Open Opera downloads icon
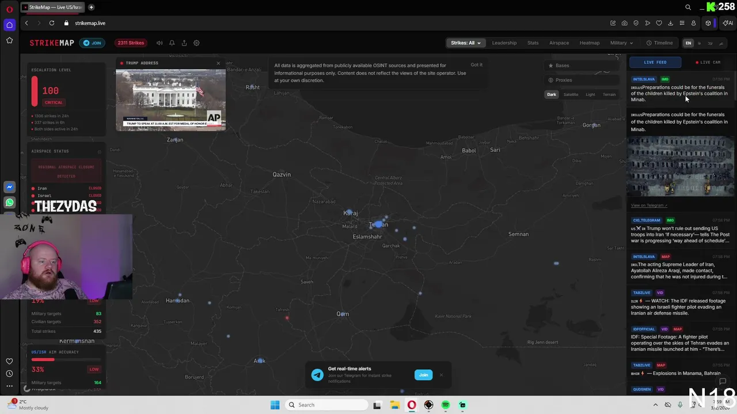 pyautogui.click(x=670, y=23)
